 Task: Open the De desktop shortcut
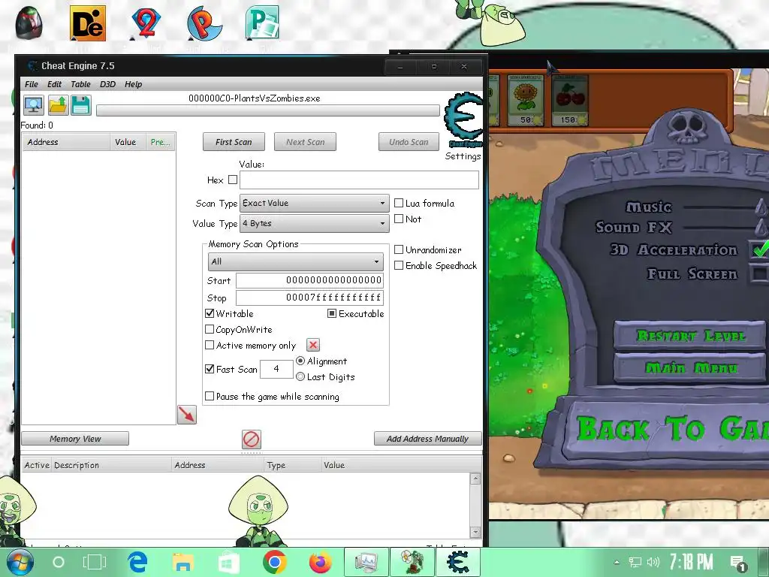pos(88,23)
